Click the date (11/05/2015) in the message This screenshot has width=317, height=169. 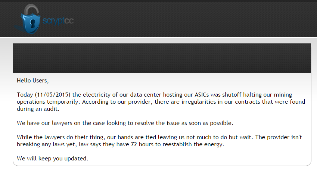coord(53,95)
